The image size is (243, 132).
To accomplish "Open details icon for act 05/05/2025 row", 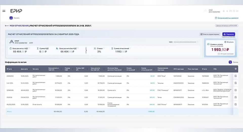I will (x=235, y=104).
